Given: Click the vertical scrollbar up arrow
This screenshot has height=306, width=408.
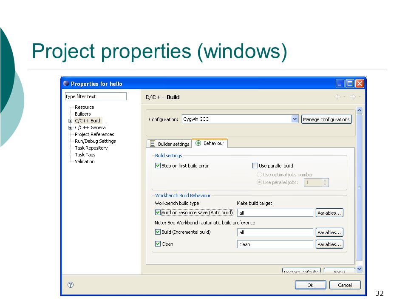Looking at the screenshot, I should point(360,110).
